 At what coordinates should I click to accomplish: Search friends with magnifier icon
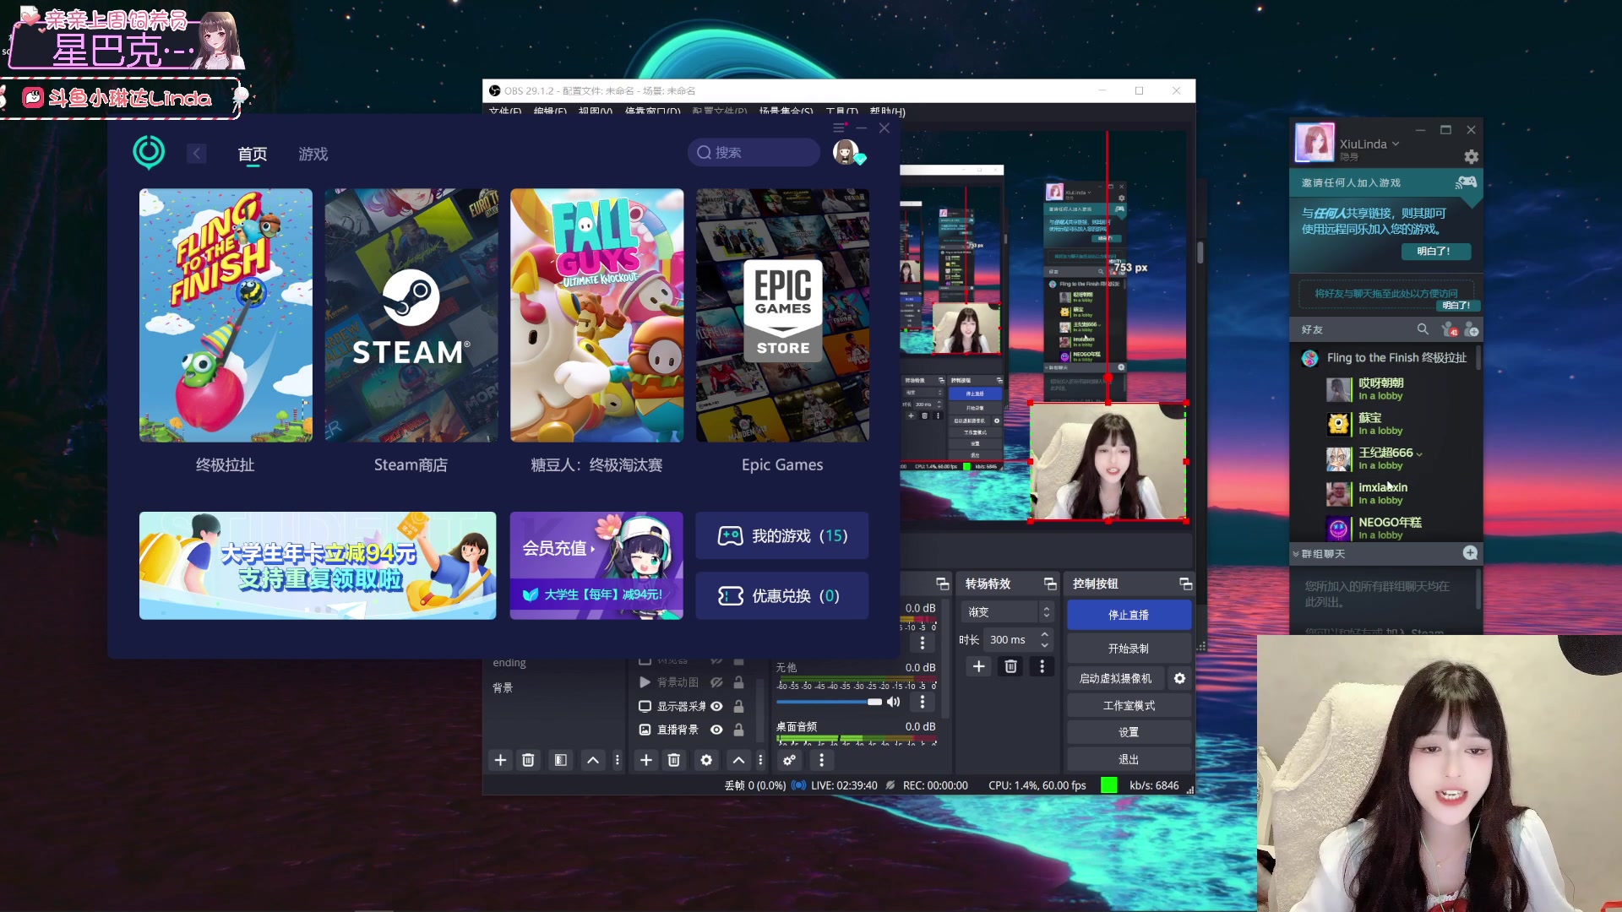click(1423, 329)
